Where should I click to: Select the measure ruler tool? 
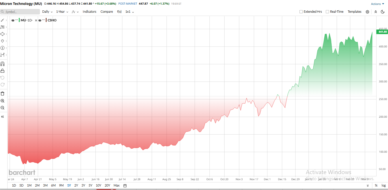click(2, 55)
